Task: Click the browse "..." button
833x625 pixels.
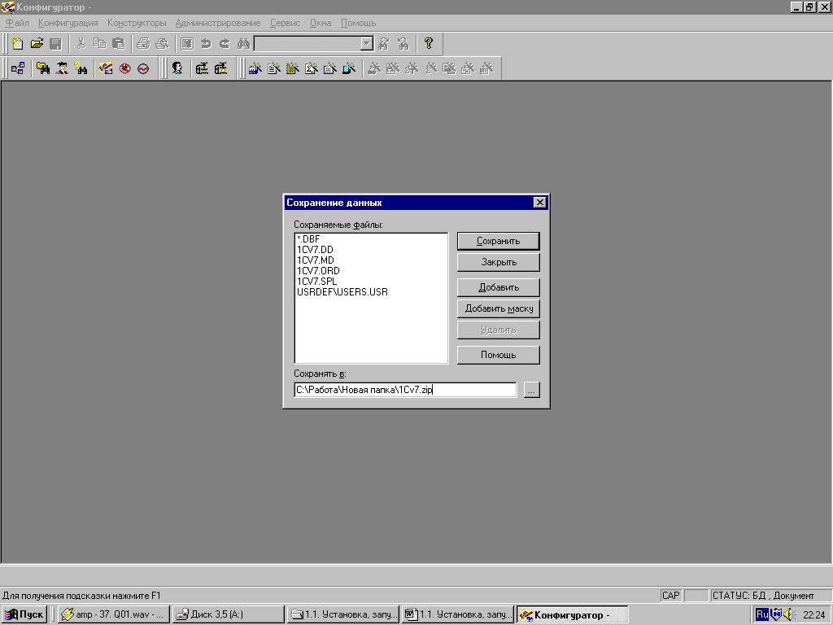Action: pyautogui.click(x=531, y=390)
